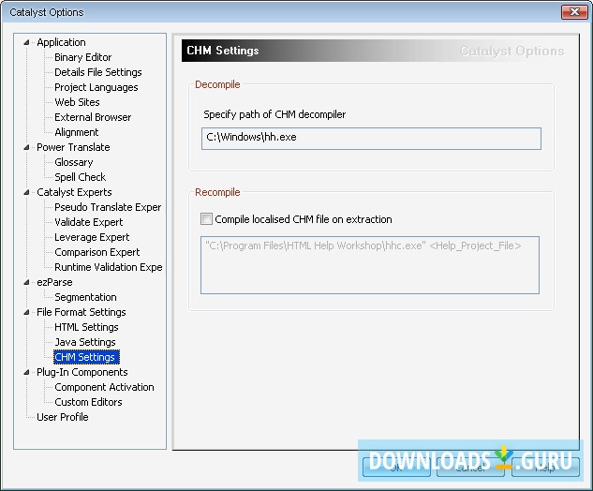Select the ezParse label
This screenshot has height=491, width=593.
click(x=54, y=282)
